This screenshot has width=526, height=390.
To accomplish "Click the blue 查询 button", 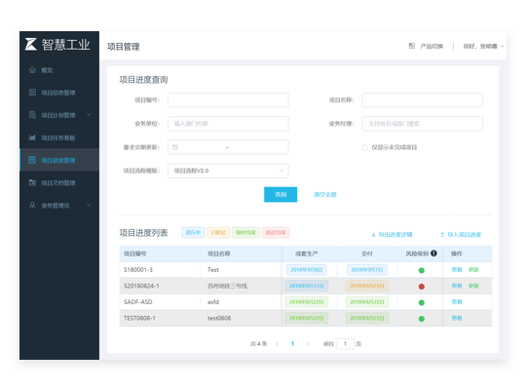I will click(281, 194).
